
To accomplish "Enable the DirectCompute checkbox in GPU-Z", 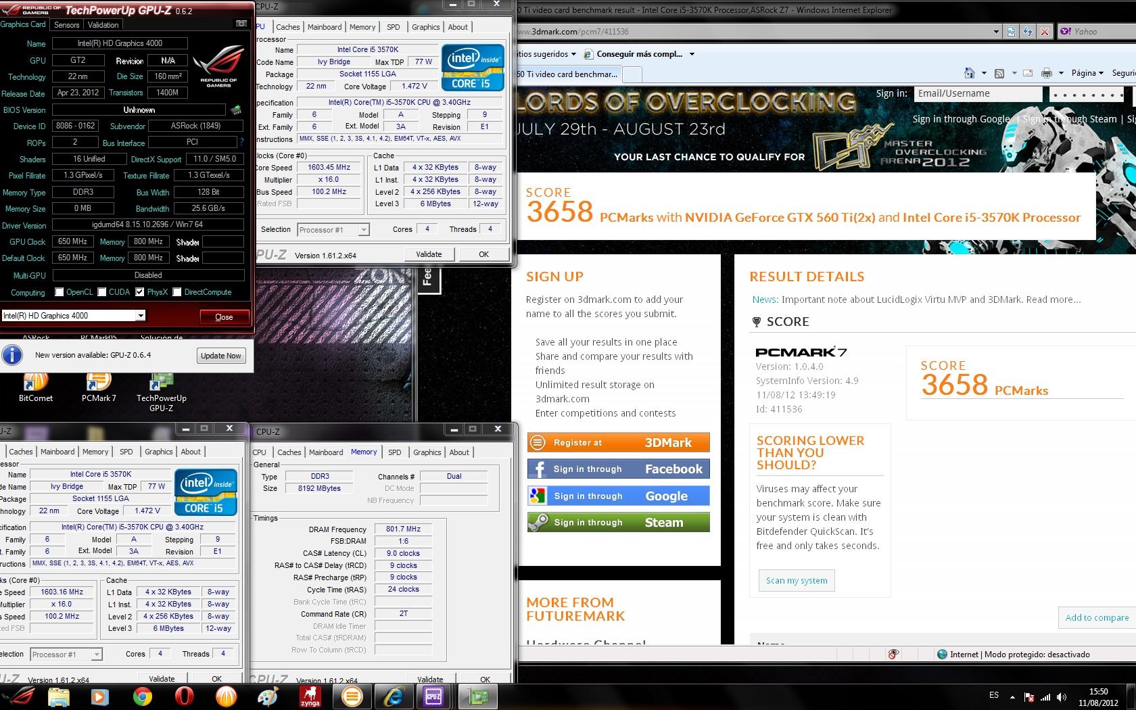I will pyautogui.click(x=177, y=292).
